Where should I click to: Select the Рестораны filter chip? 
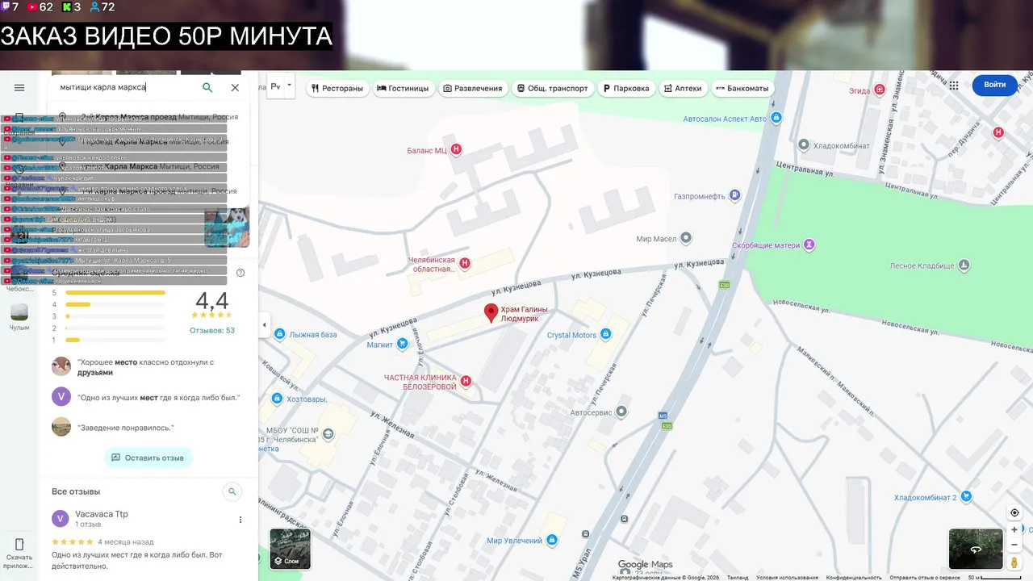(337, 88)
